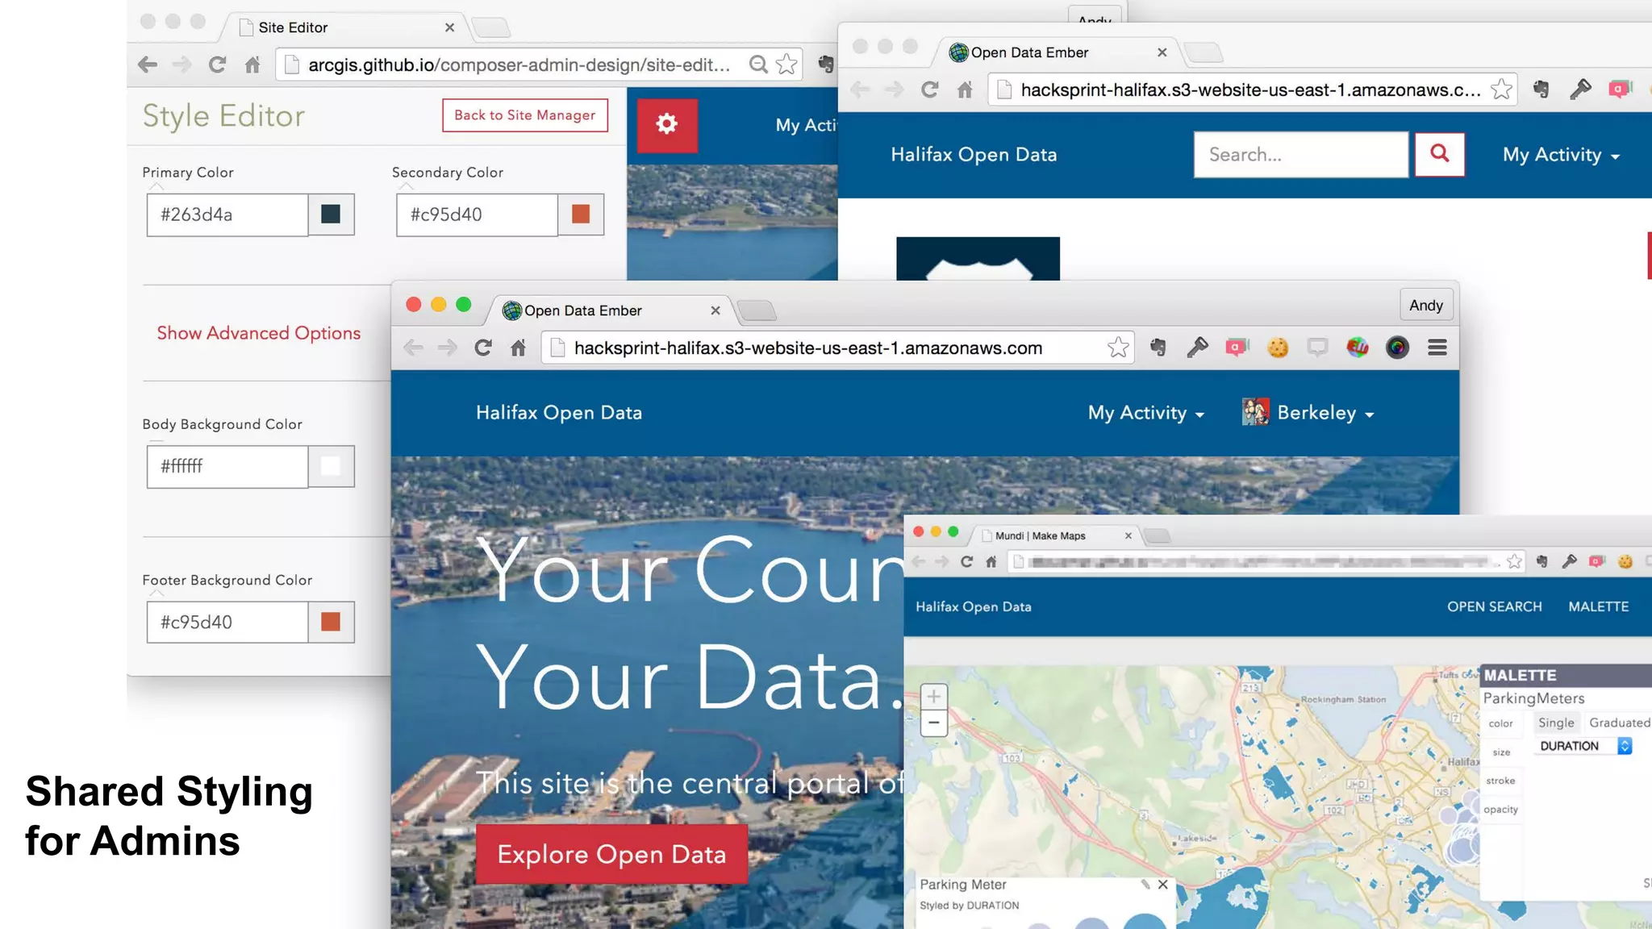Click the colorful ball extension icon in front window
This screenshot has height=929, width=1652.
[x=1358, y=348]
